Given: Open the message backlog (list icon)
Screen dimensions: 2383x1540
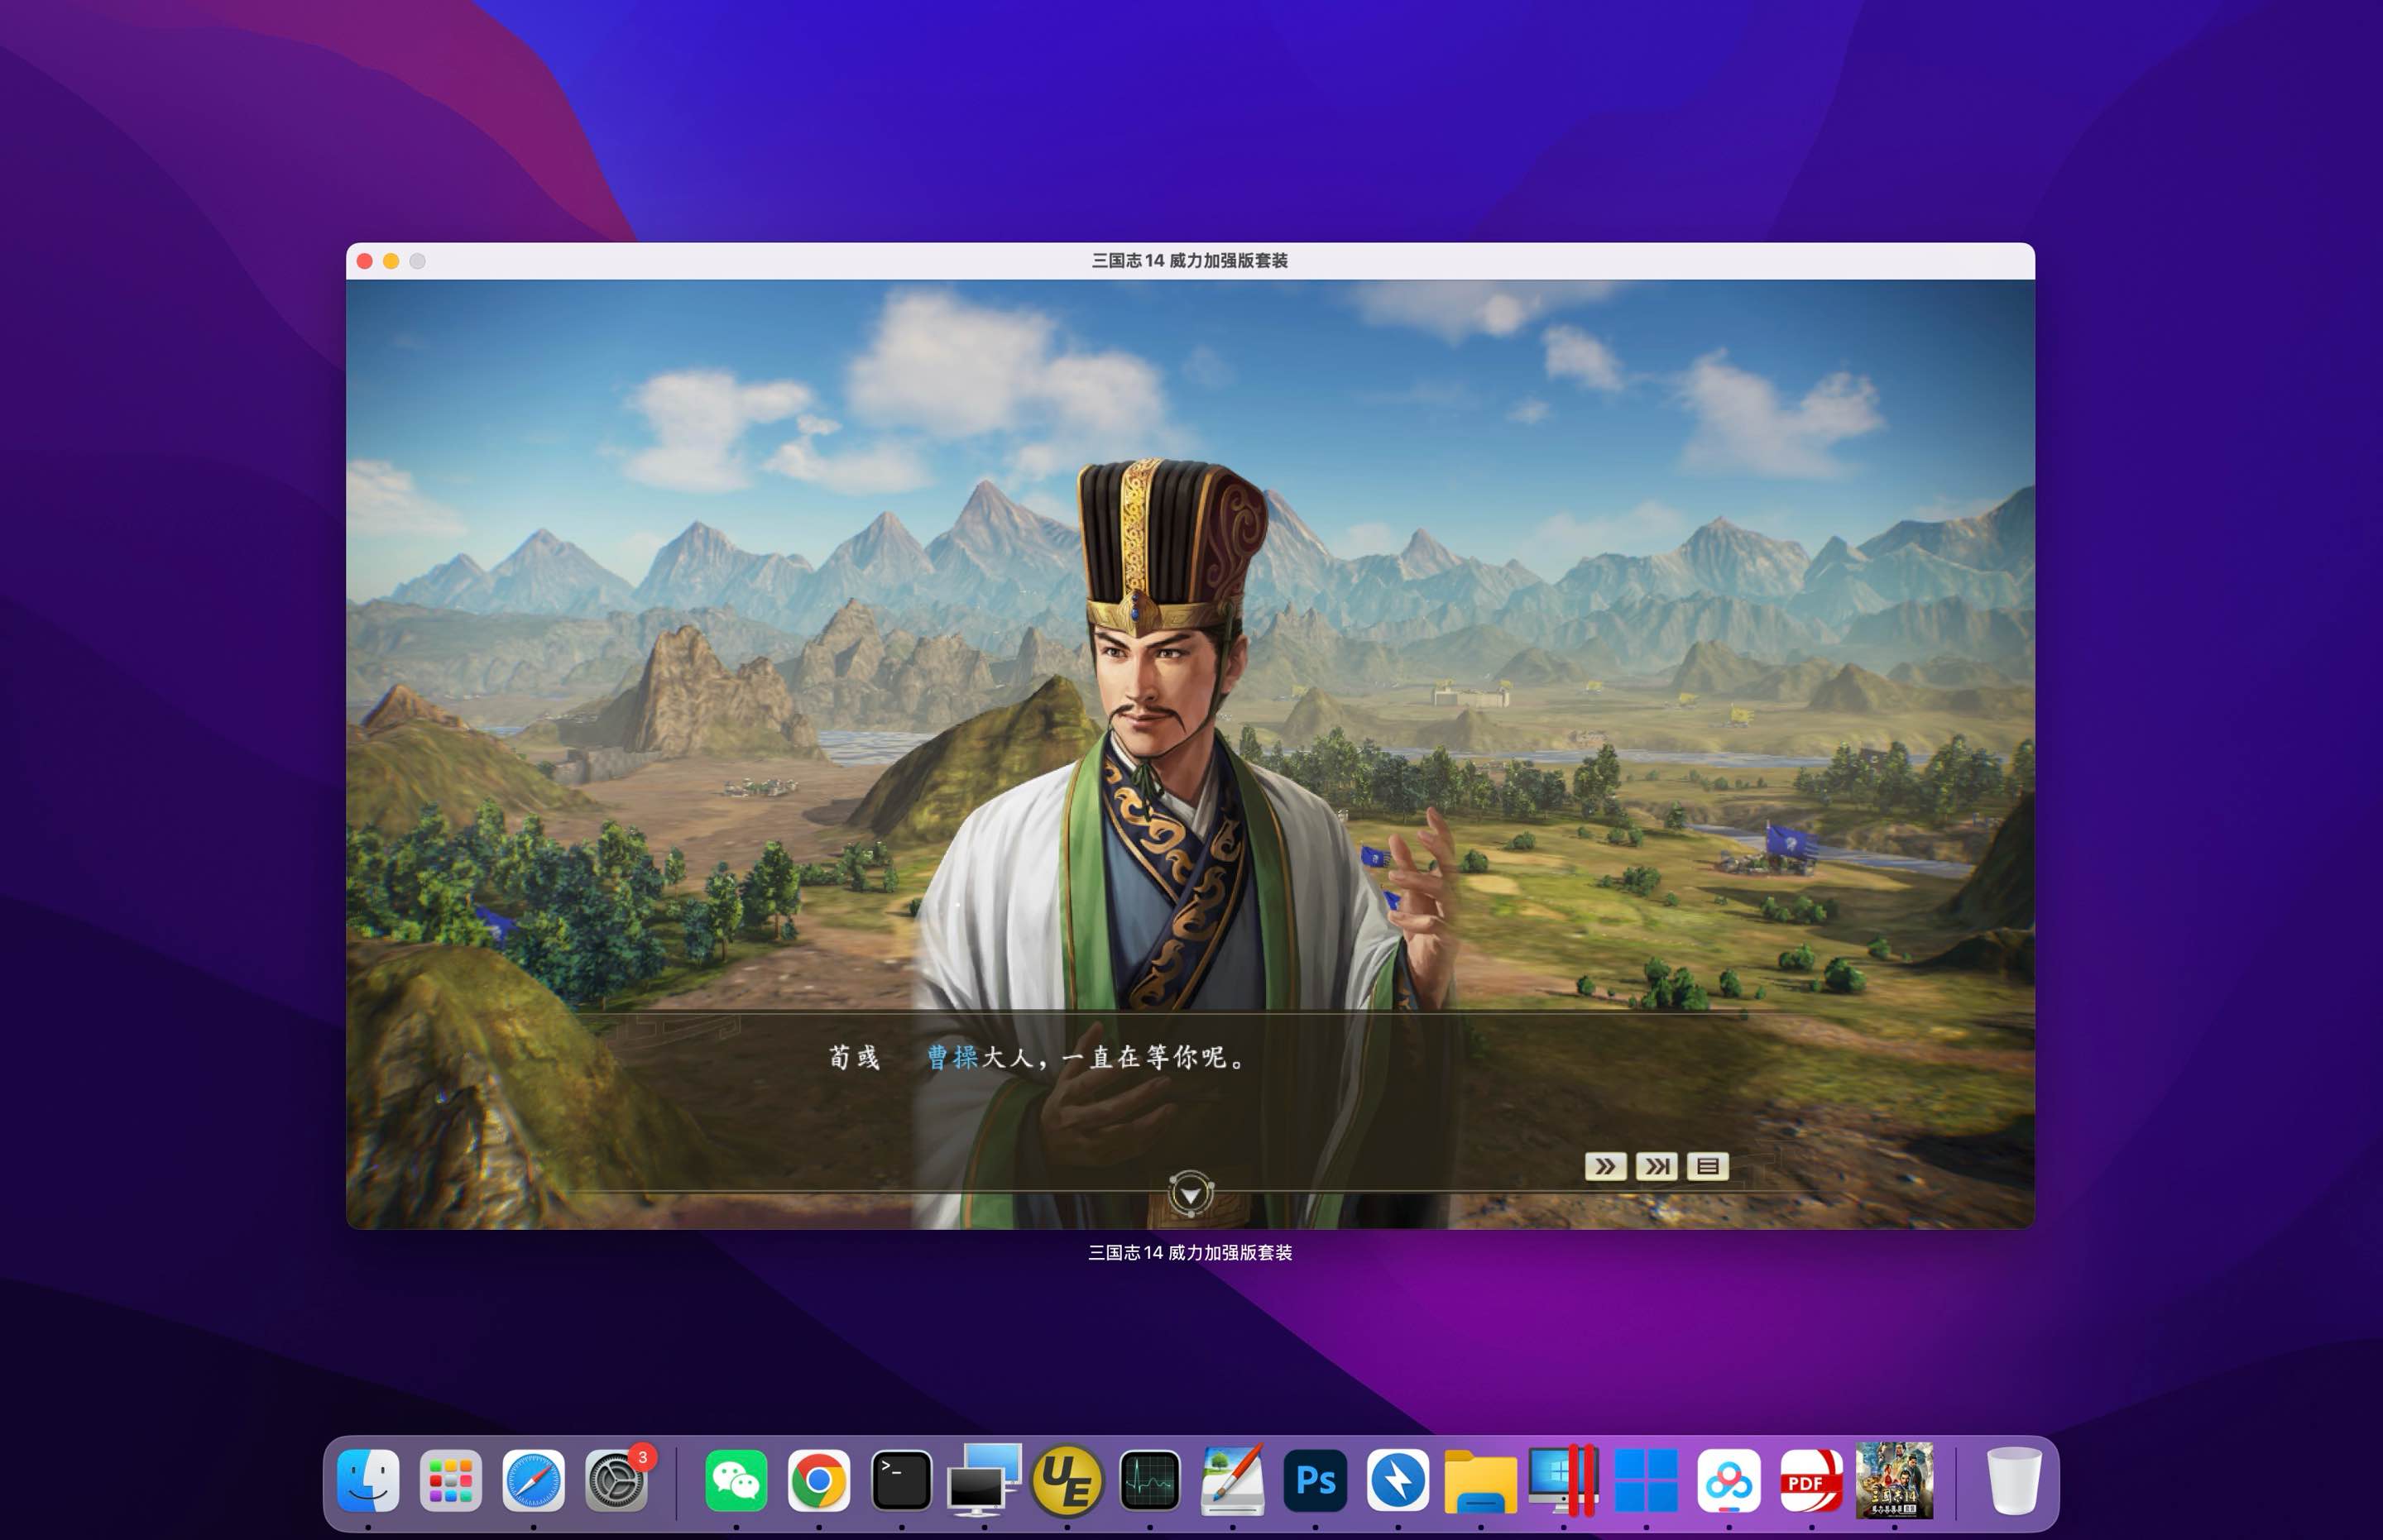Looking at the screenshot, I should click(1708, 1166).
